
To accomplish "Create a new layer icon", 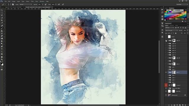I will (x=183, y=105).
